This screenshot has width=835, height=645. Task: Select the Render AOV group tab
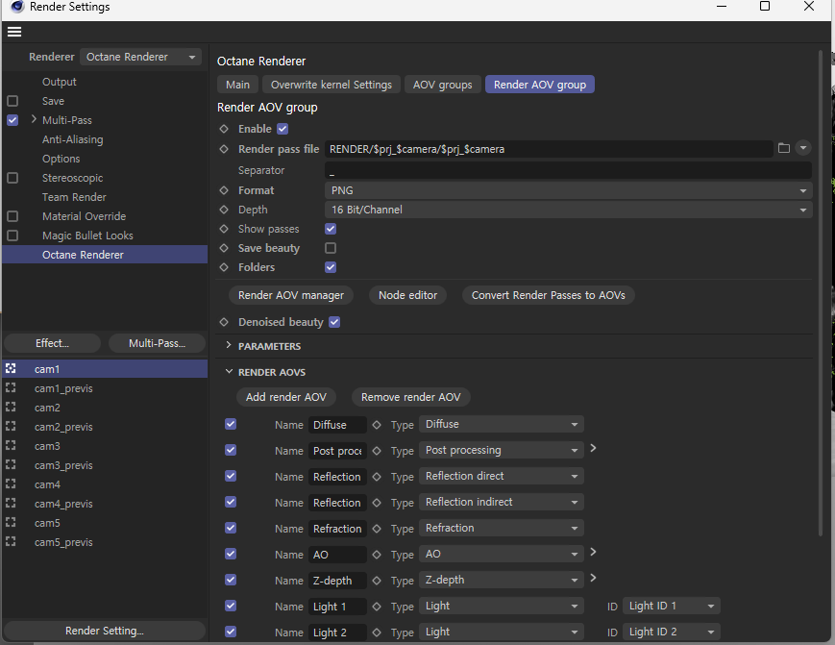[x=539, y=85]
